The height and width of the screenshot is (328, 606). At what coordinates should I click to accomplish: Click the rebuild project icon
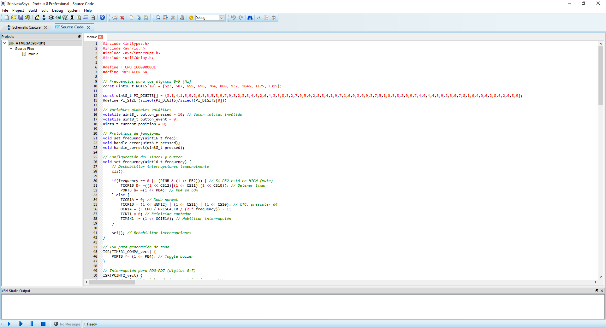click(166, 18)
